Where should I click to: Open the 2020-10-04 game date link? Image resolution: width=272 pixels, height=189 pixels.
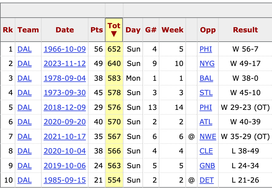(65, 151)
